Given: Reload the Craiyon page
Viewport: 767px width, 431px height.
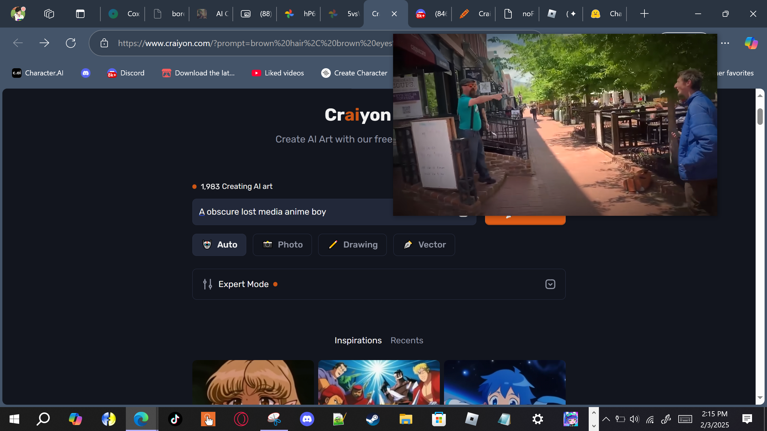Looking at the screenshot, I should point(71,43).
